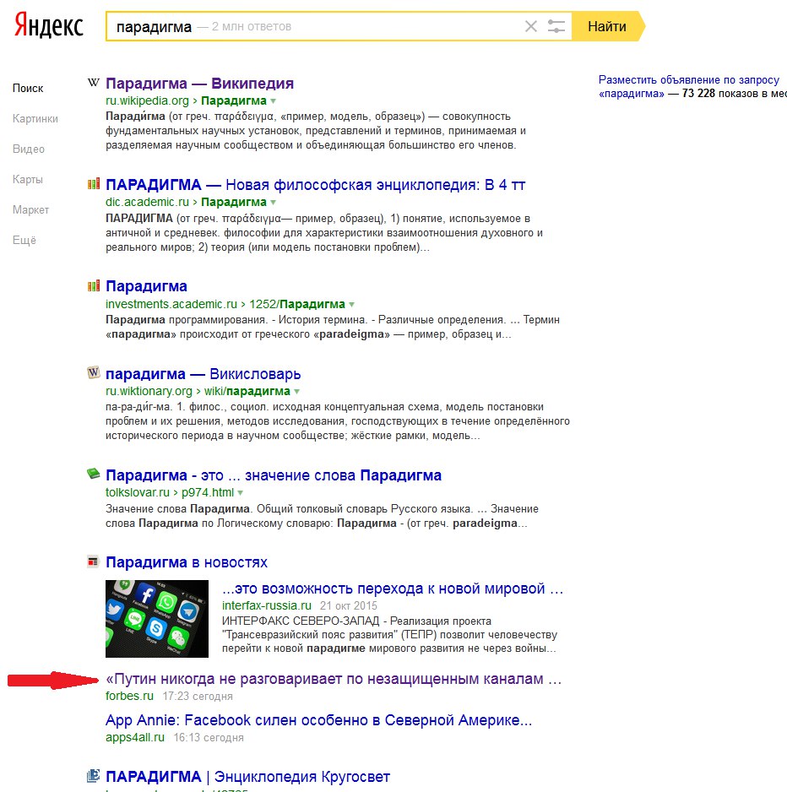Image resolution: width=787 pixels, height=792 pixels.
Task: Click the Кругосвет encyclopedia favicon
Action: pos(94,775)
